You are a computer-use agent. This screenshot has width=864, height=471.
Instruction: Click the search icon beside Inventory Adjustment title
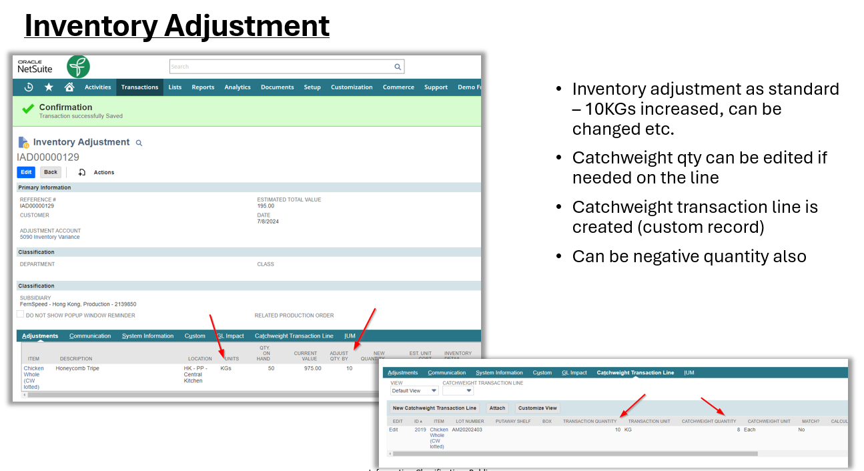139,143
